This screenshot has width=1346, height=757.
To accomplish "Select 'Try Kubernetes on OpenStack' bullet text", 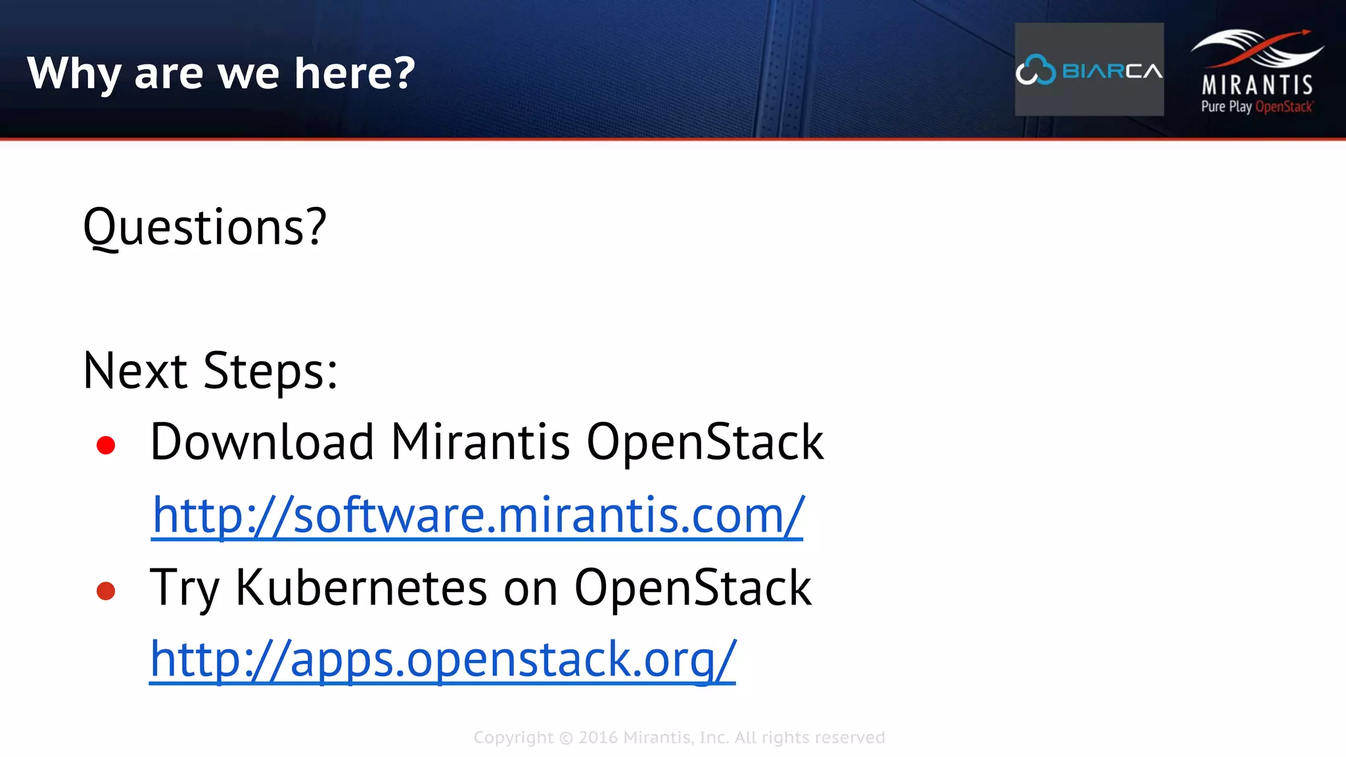I will [480, 588].
